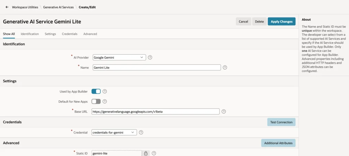Switch to the Credentials tab
The width and height of the screenshot is (349, 156).
70,34
